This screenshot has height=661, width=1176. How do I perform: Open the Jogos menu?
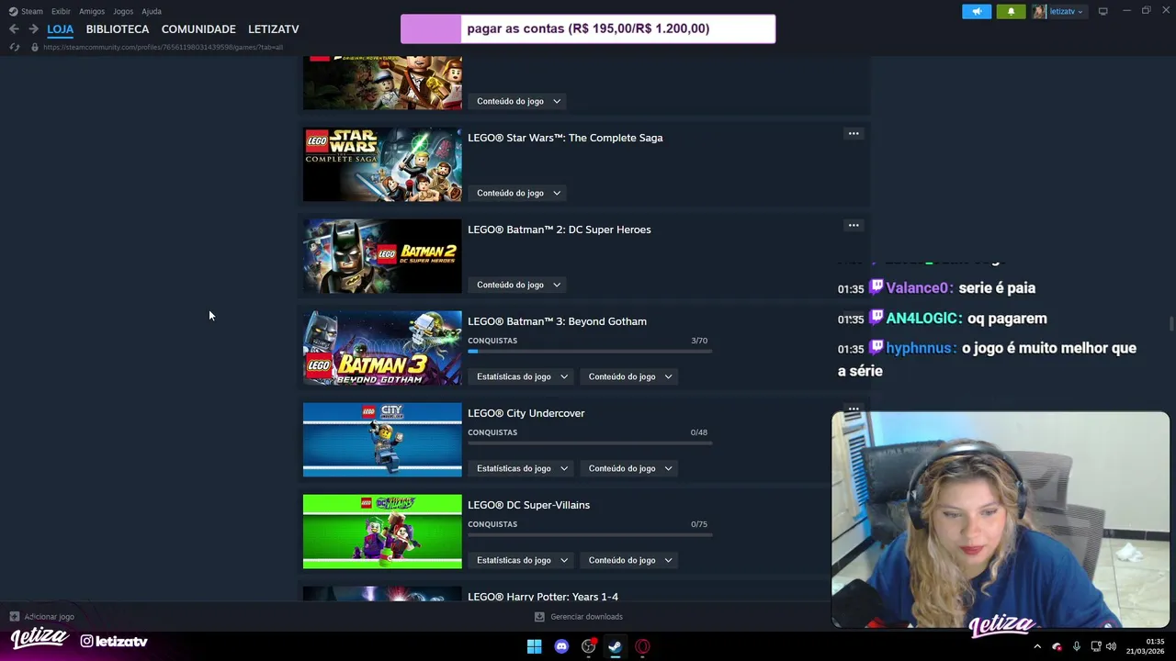[x=123, y=11]
